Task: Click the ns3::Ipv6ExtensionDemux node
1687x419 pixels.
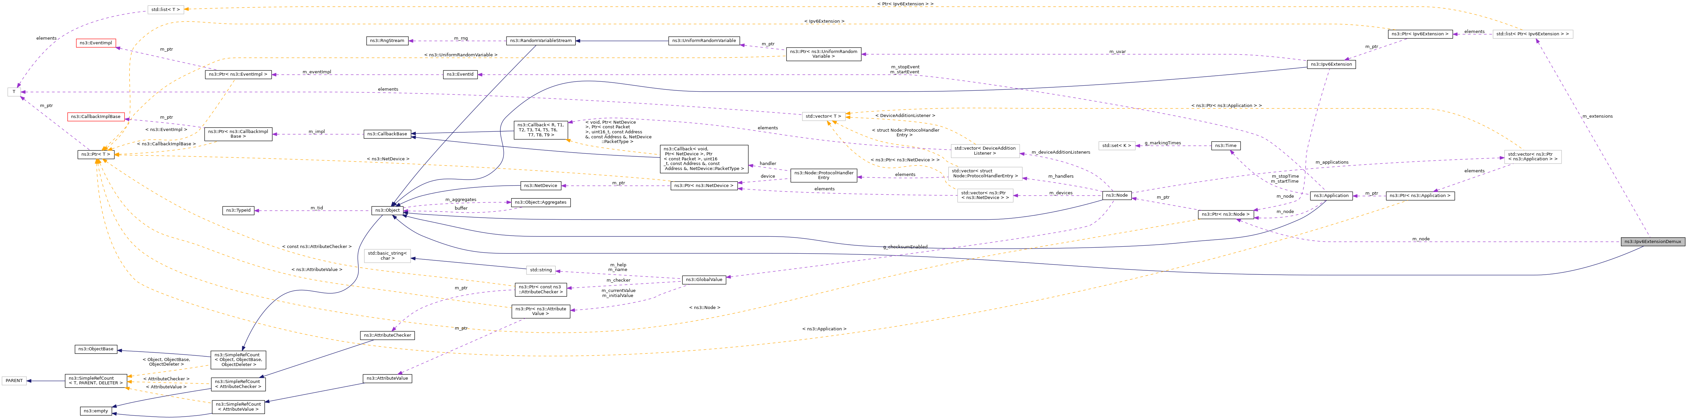Action: click(1652, 242)
